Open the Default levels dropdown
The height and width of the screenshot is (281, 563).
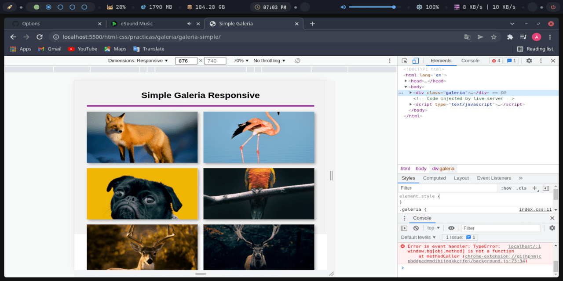click(417, 237)
